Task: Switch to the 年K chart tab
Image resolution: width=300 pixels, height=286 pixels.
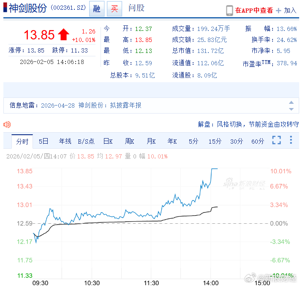Action: [172, 142]
